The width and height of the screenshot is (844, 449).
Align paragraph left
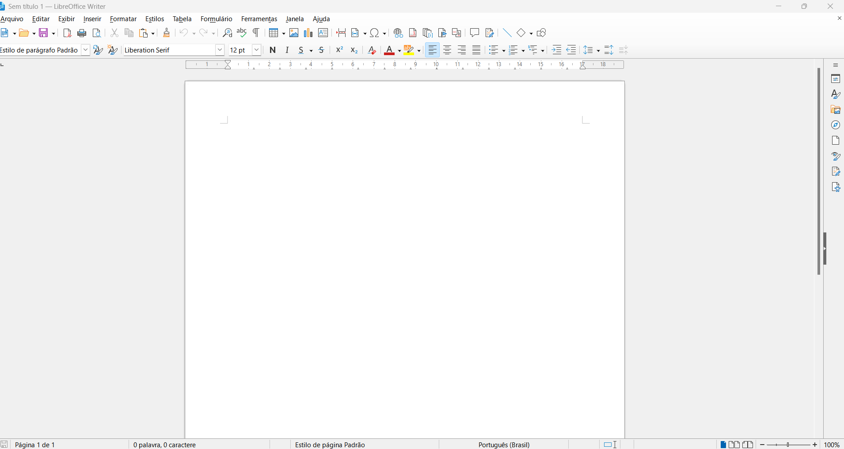coord(433,50)
